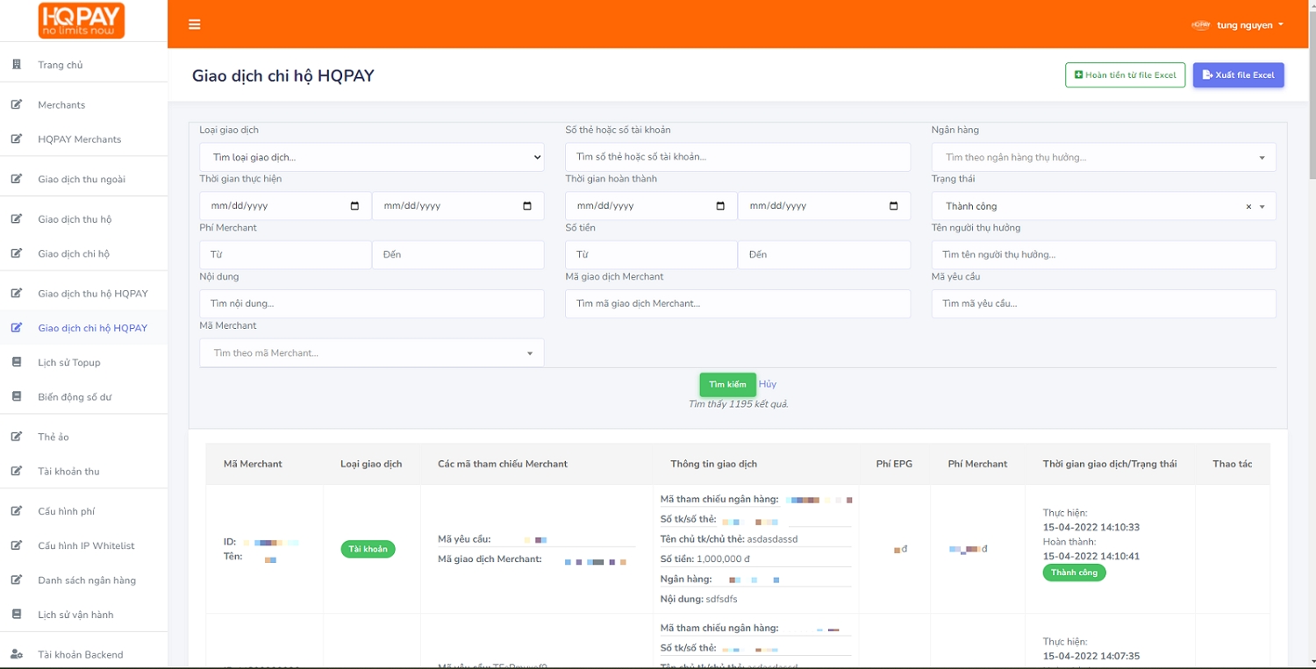This screenshot has width=1316, height=669.
Task: Click the Phí Merchant Đến field
Action: (x=458, y=254)
